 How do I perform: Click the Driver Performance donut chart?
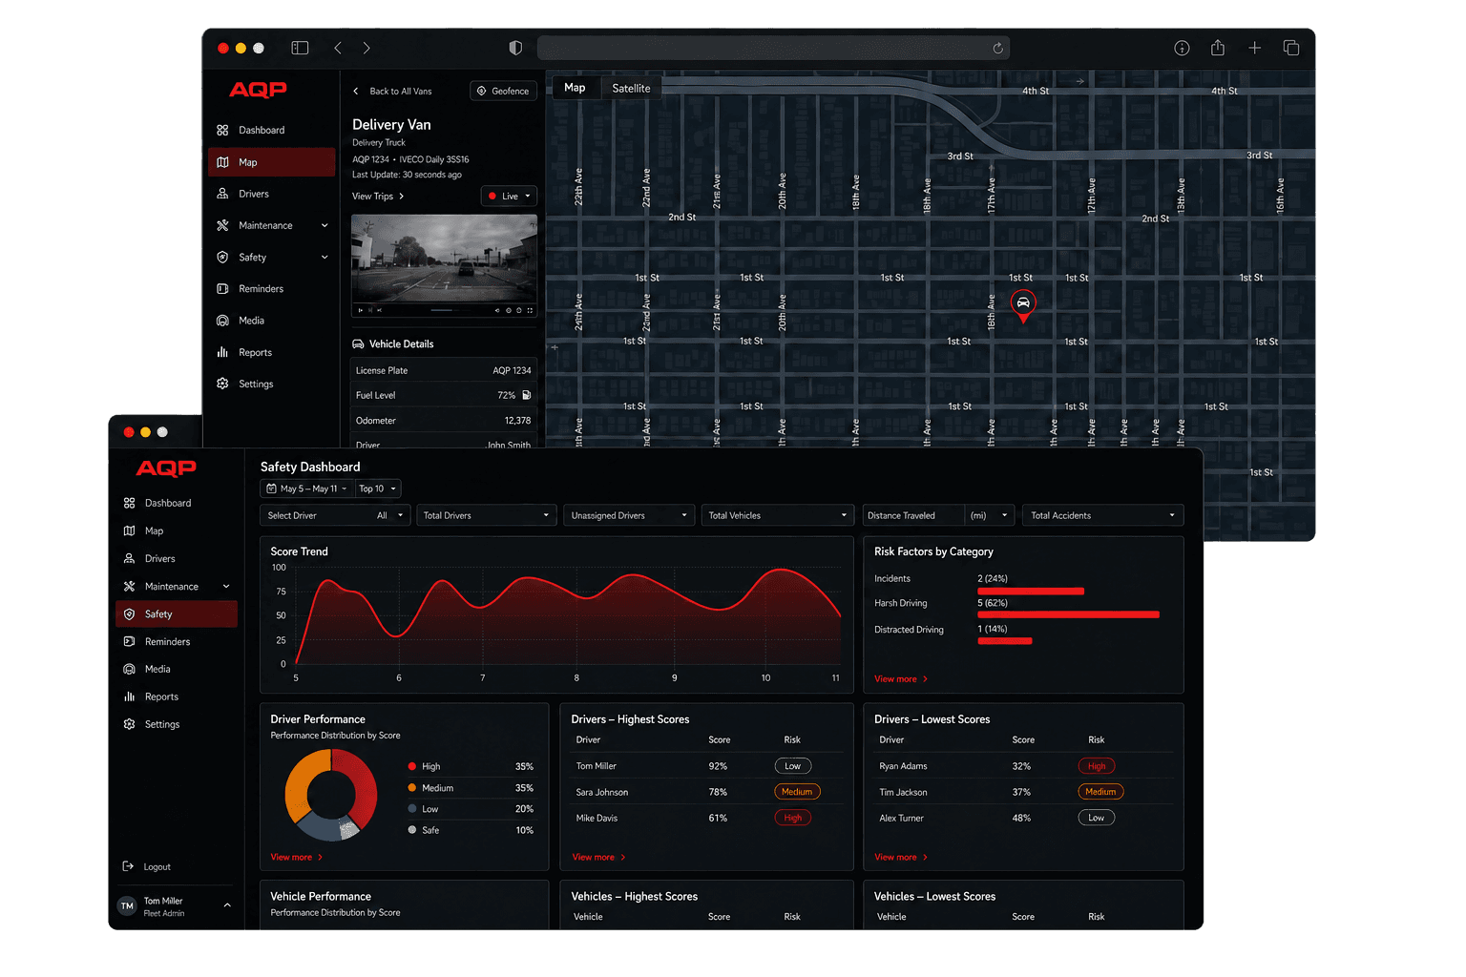pyautogui.click(x=331, y=795)
